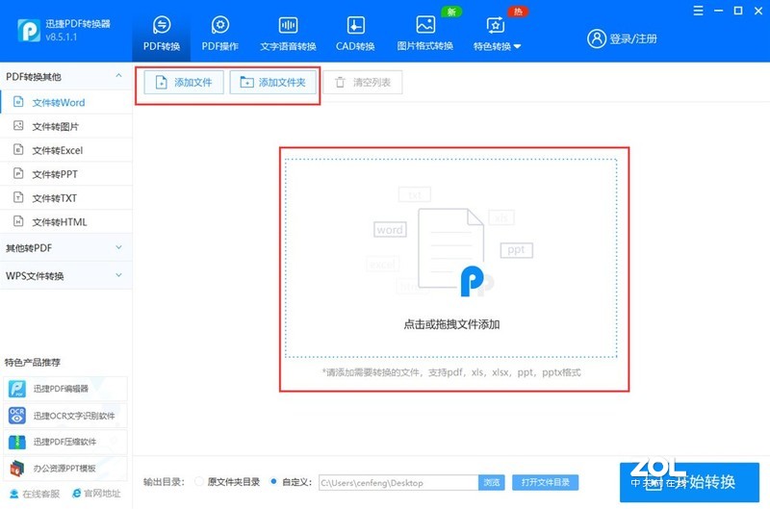Screen dimensions: 770x509
Task: Click the PDF转换 tab icon
Action: click(162, 25)
